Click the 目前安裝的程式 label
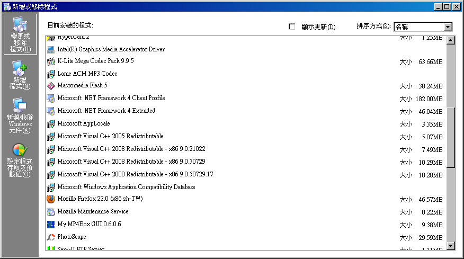 tap(70, 25)
